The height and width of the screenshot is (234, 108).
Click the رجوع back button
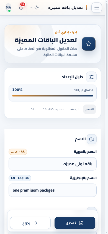coord(30,223)
